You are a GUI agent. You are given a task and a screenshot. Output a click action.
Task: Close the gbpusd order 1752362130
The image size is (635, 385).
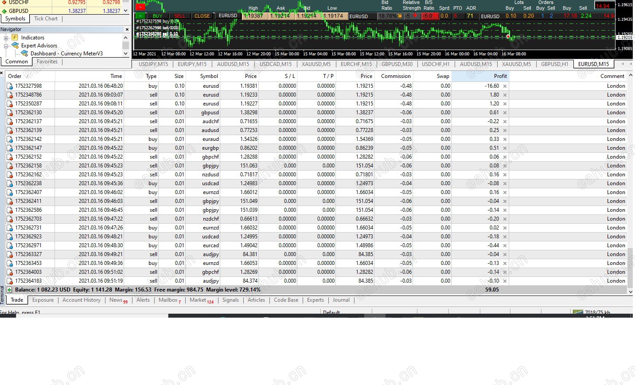pos(505,113)
